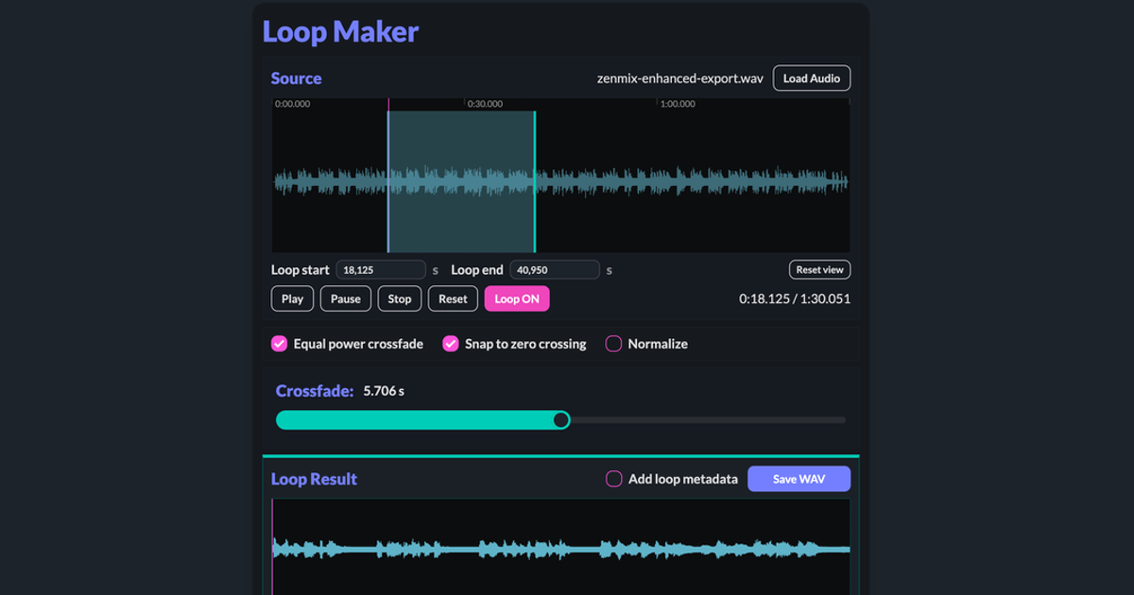Click the unfilled part of Crossfade slider

[708, 420]
